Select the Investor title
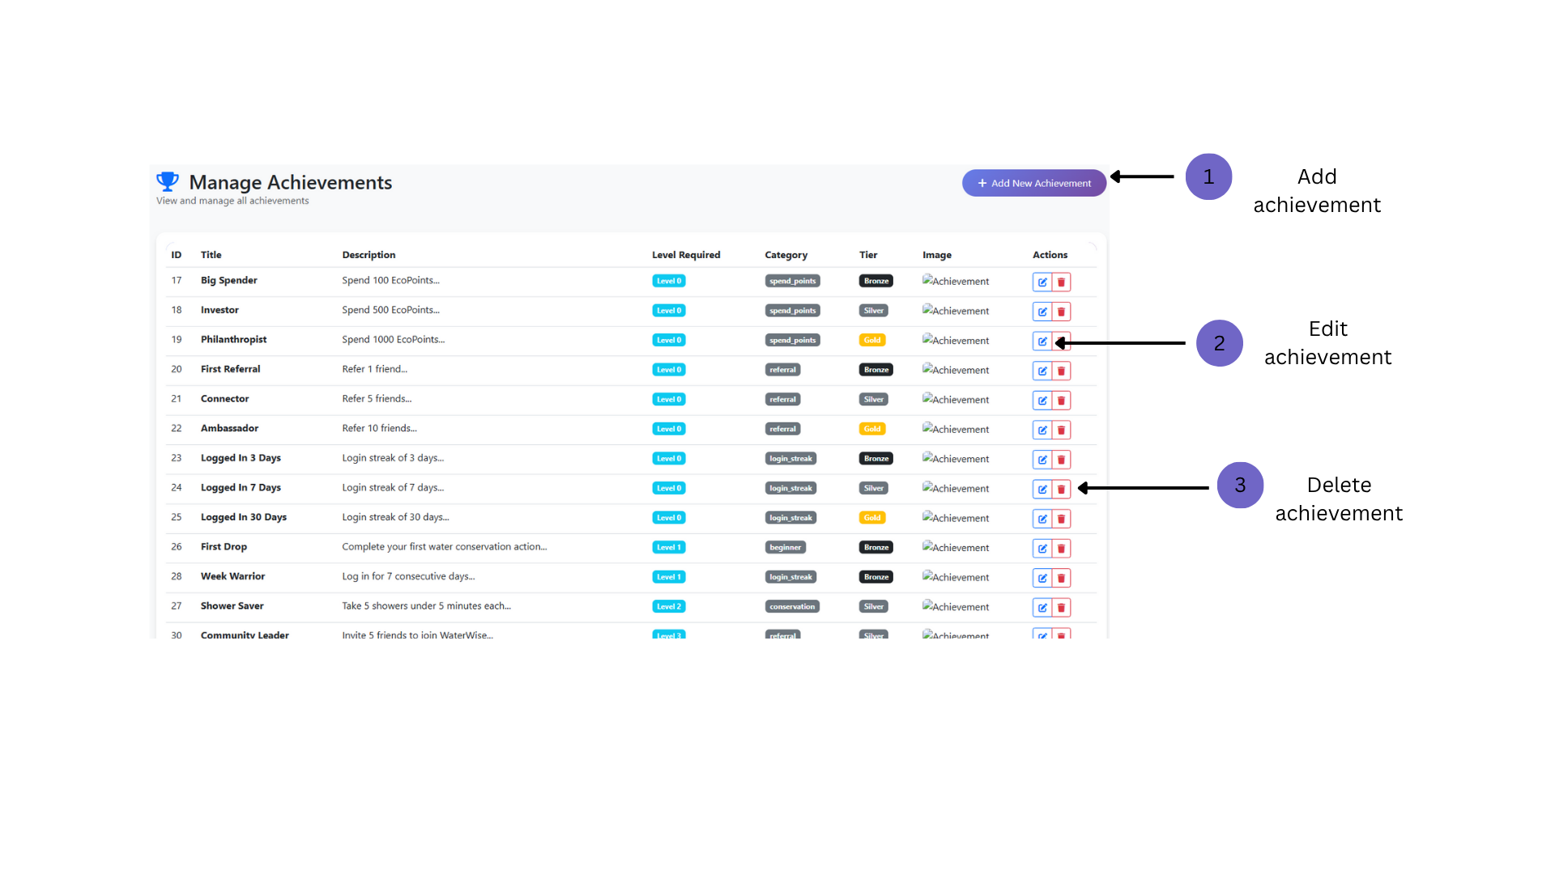The height and width of the screenshot is (874, 1555). click(219, 310)
